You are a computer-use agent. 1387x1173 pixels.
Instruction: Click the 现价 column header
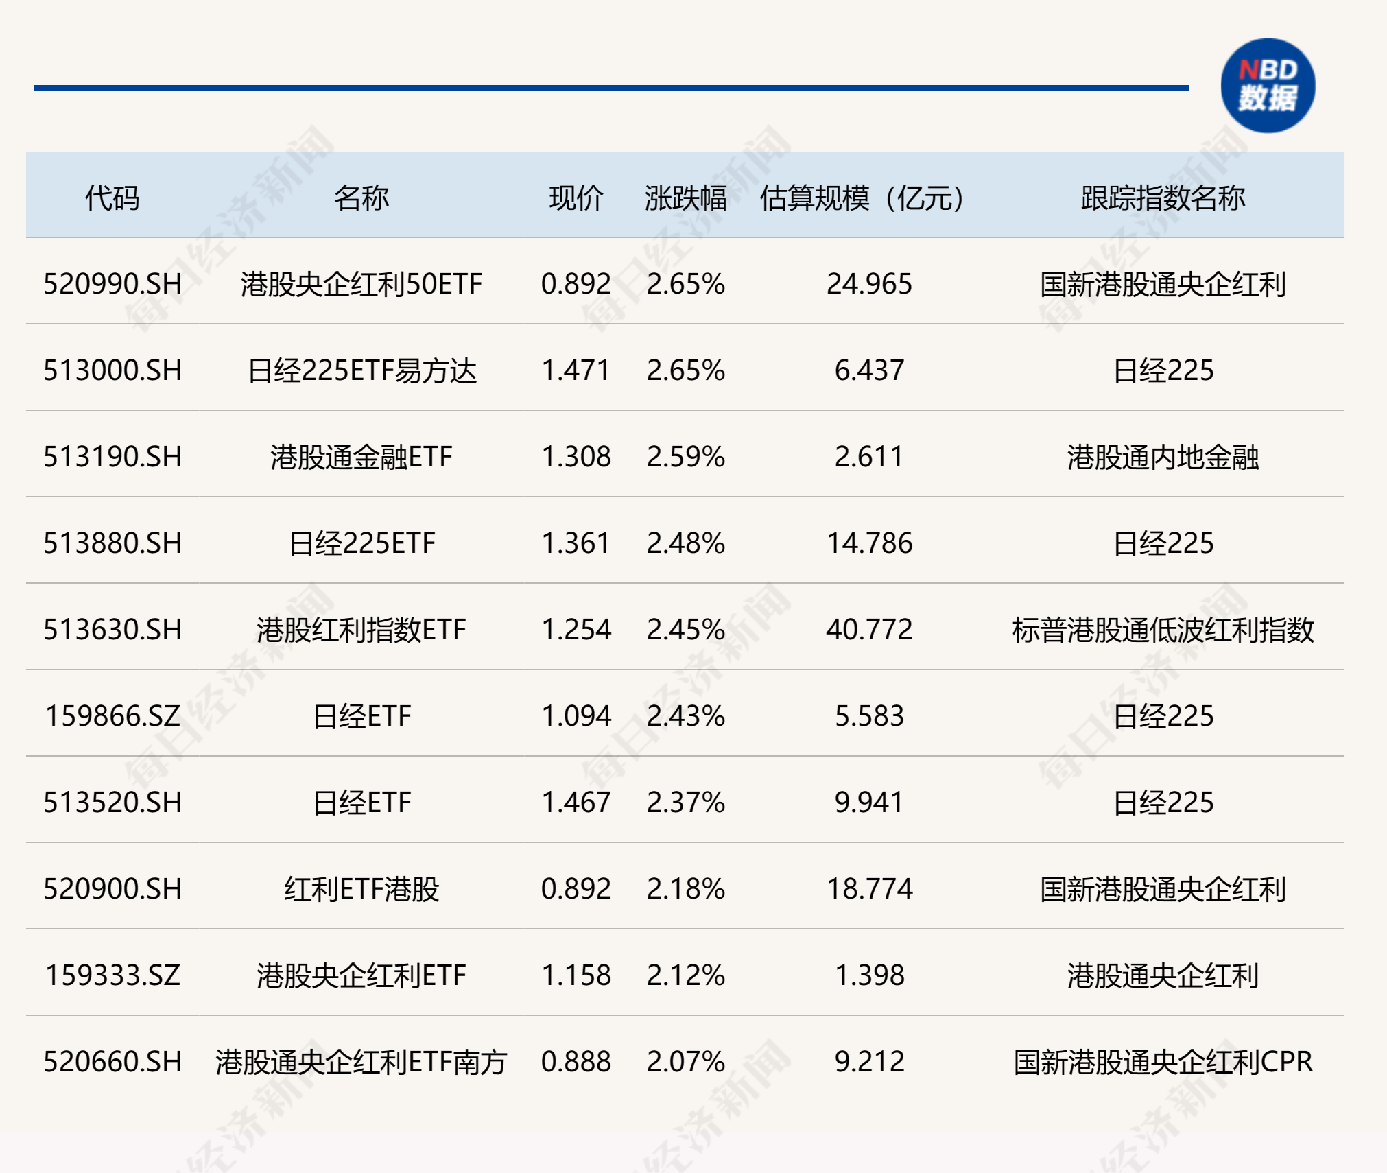pos(576,198)
